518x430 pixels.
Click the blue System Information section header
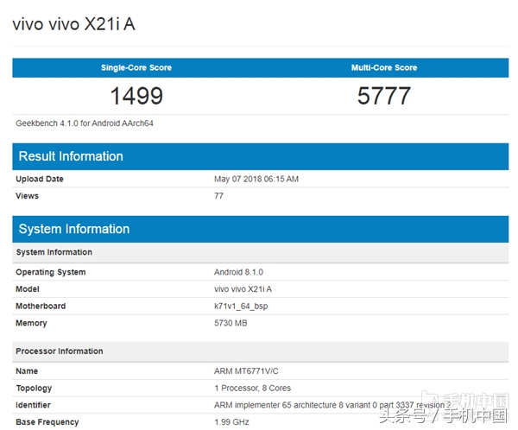click(x=261, y=229)
